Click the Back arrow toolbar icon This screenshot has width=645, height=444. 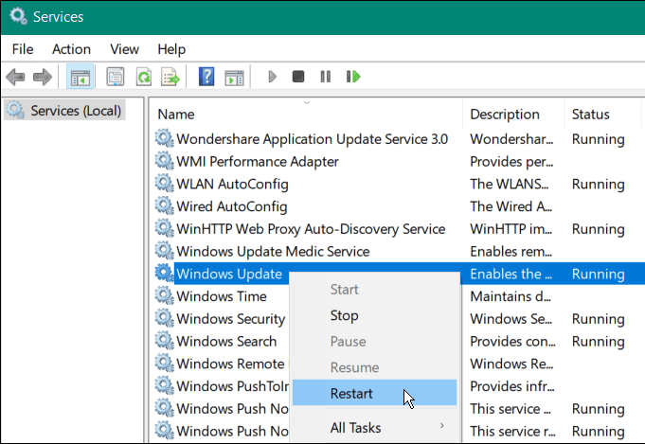(16, 77)
